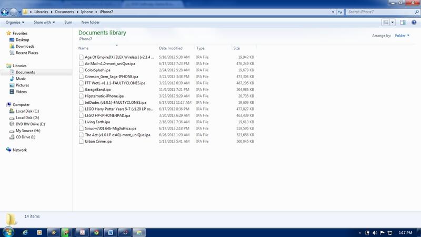This screenshot has width=421, height=237.
Task: Open Recent Places in Favorites
Action: 27,53
